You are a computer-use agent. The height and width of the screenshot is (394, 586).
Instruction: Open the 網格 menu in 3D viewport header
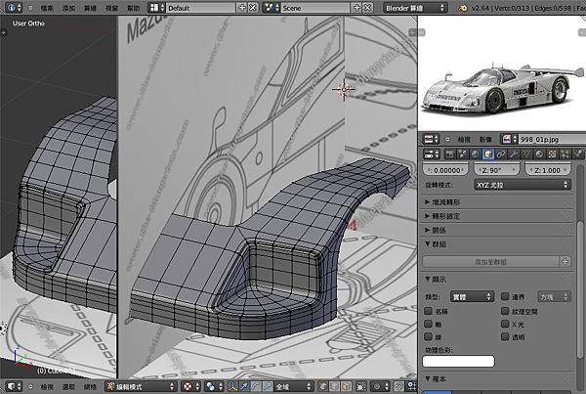coord(90,387)
